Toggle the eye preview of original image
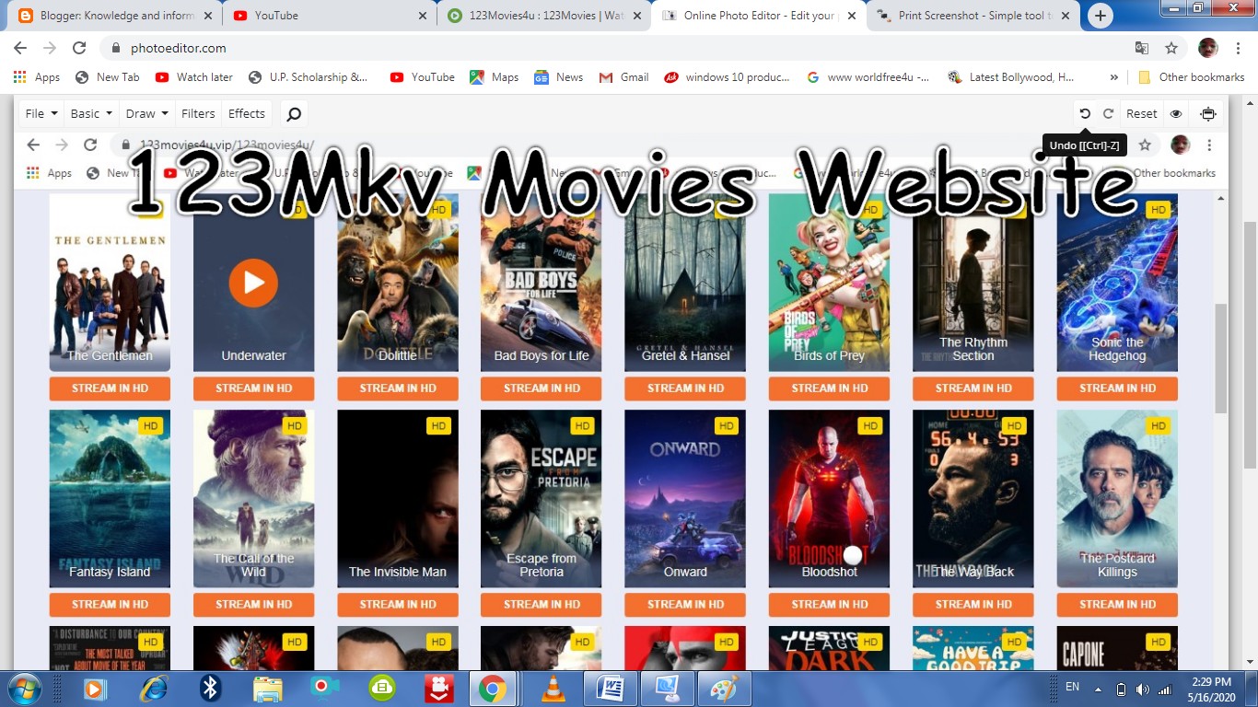The image size is (1258, 707). (x=1176, y=114)
